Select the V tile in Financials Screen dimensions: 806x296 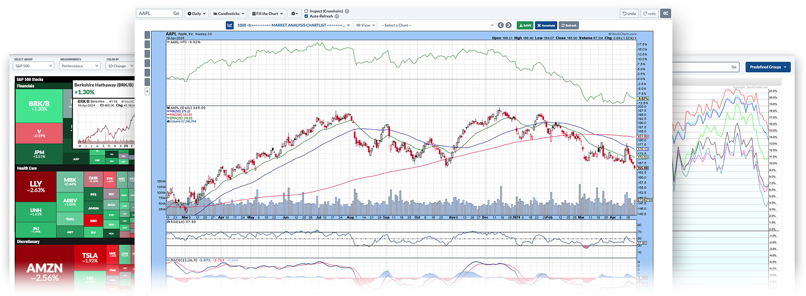click(39, 133)
